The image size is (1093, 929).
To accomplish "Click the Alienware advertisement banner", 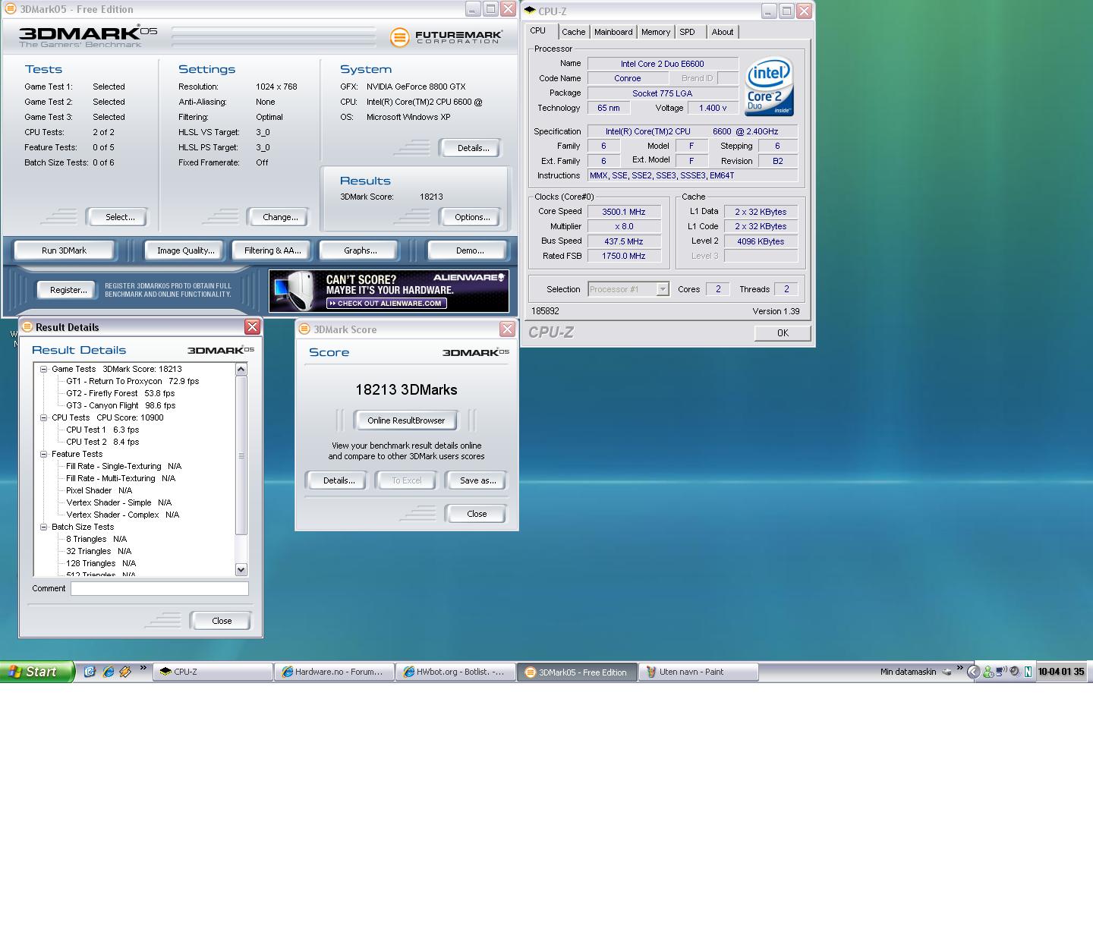I will (389, 291).
